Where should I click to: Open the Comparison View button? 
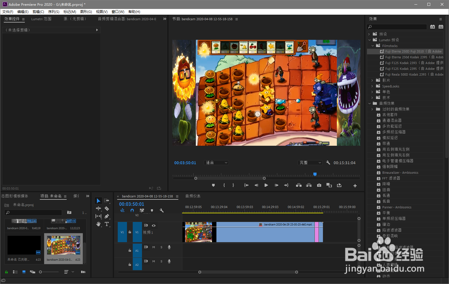(329, 185)
